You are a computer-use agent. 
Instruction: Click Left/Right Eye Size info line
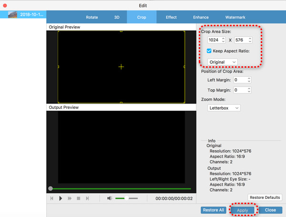click(230, 179)
